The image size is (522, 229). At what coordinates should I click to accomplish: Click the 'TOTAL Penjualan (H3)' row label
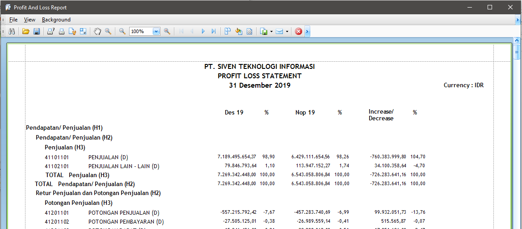(x=78, y=175)
